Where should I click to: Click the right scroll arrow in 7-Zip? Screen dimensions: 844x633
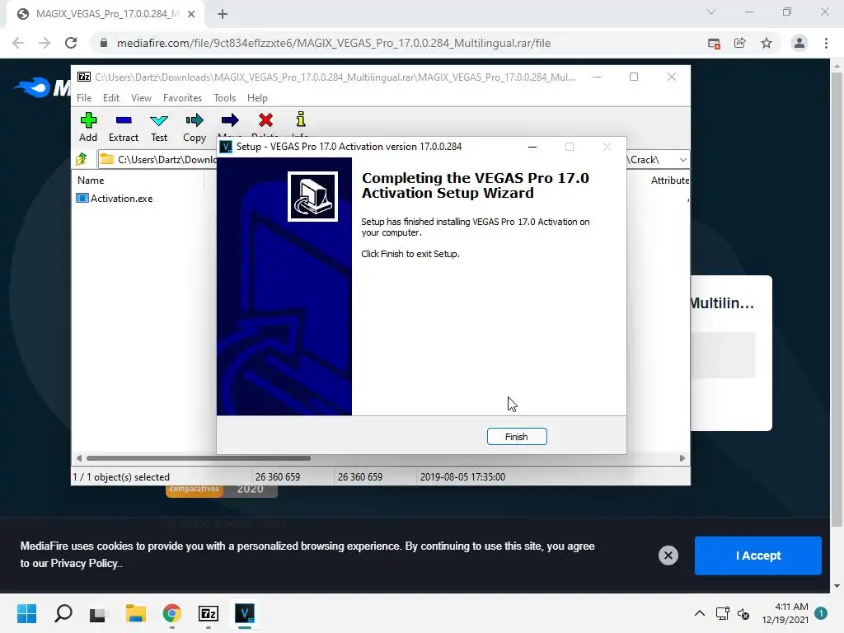[682, 458]
